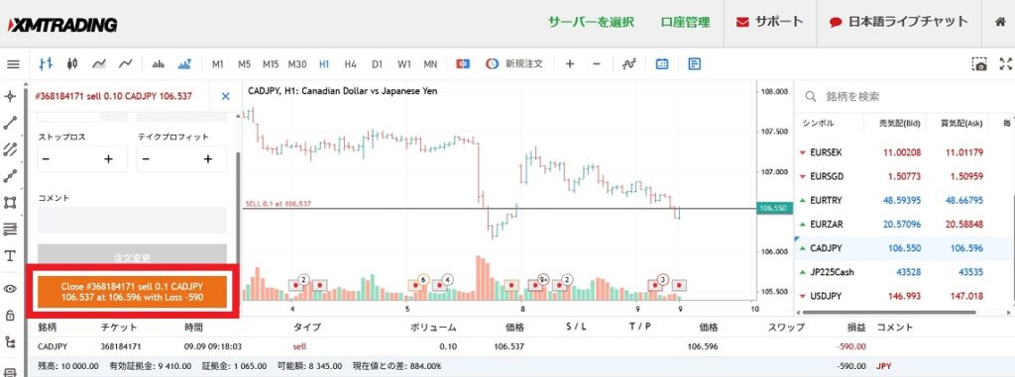The height and width of the screenshot is (377, 1015).
Task: Open 新規注文 new order
Action: 514,64
